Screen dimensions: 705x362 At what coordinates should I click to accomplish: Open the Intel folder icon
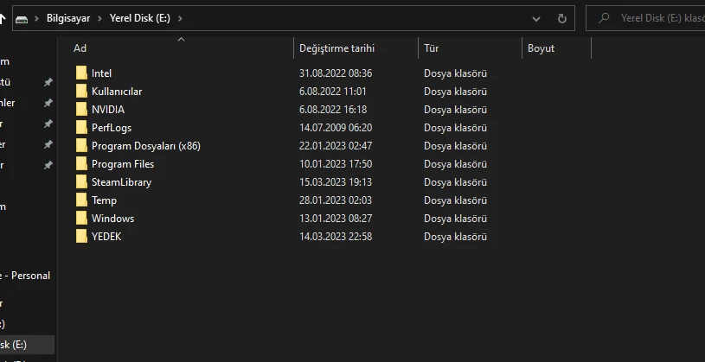81,73
